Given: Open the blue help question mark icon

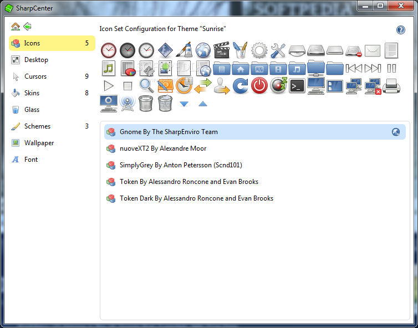Looking at the screenshot, I should [x=400, y=30].
